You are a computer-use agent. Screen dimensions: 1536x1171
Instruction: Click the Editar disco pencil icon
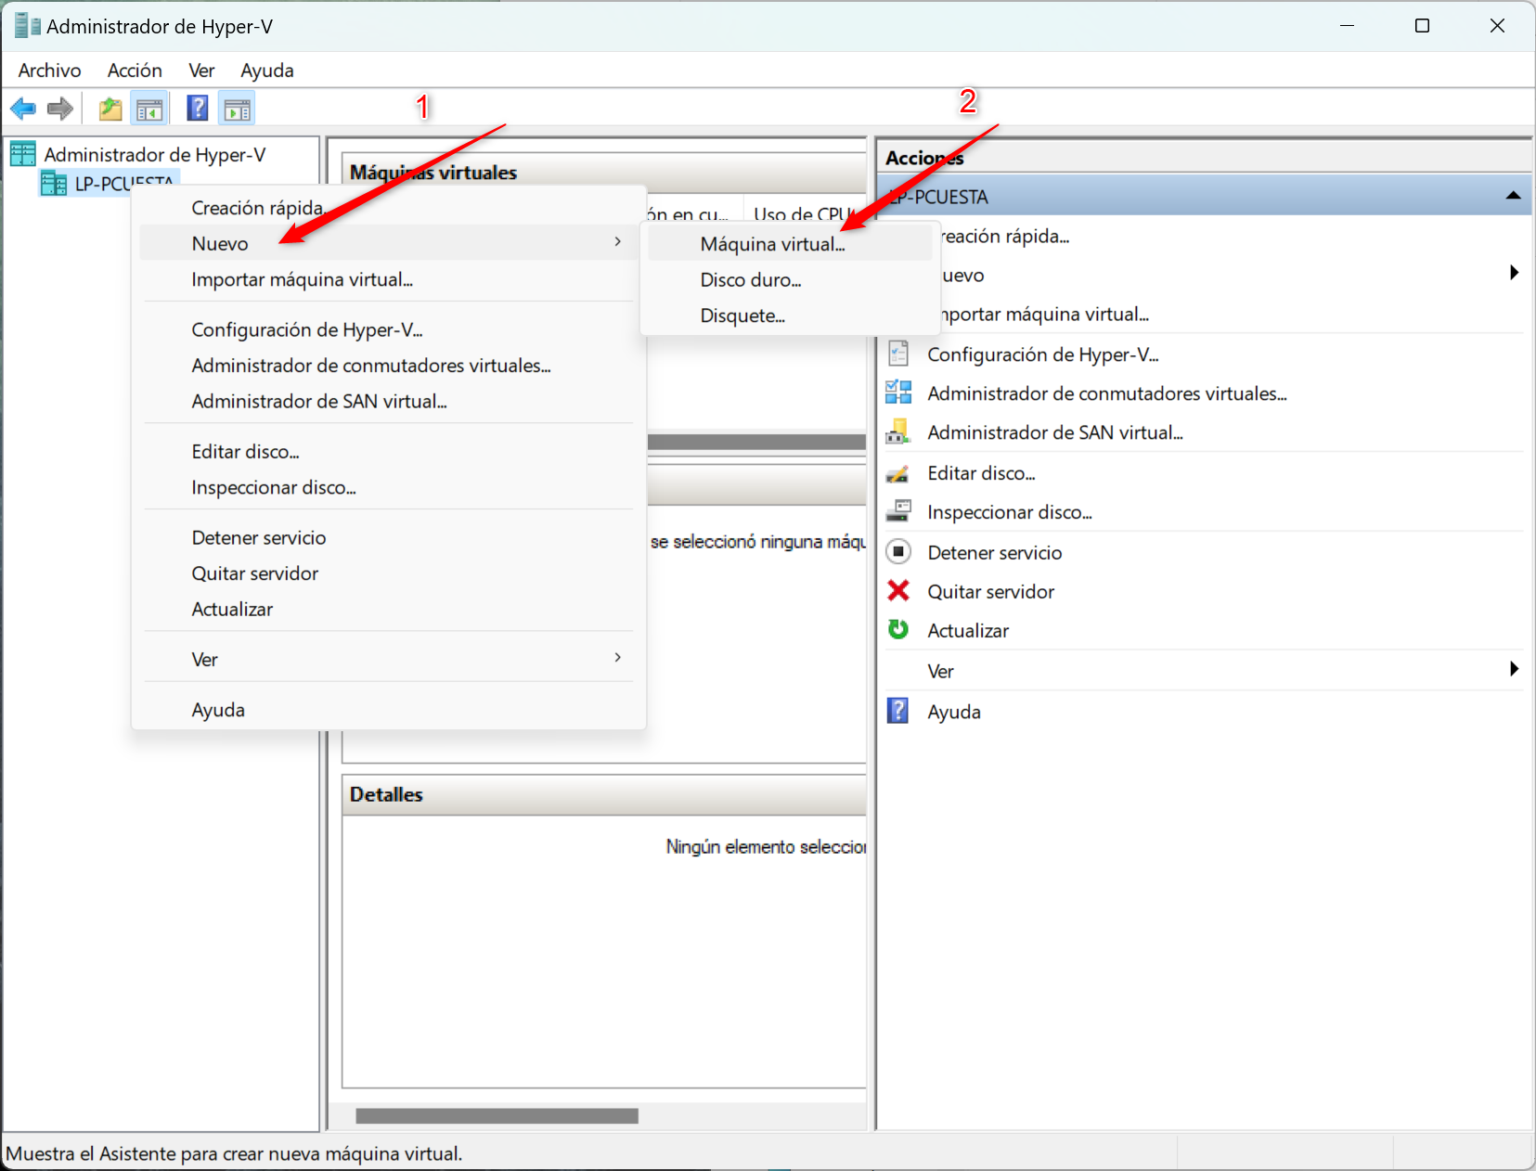(x=898, y=473)
